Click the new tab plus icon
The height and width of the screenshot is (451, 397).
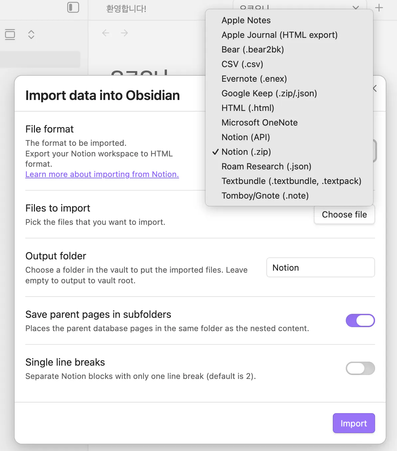(379, 8)
